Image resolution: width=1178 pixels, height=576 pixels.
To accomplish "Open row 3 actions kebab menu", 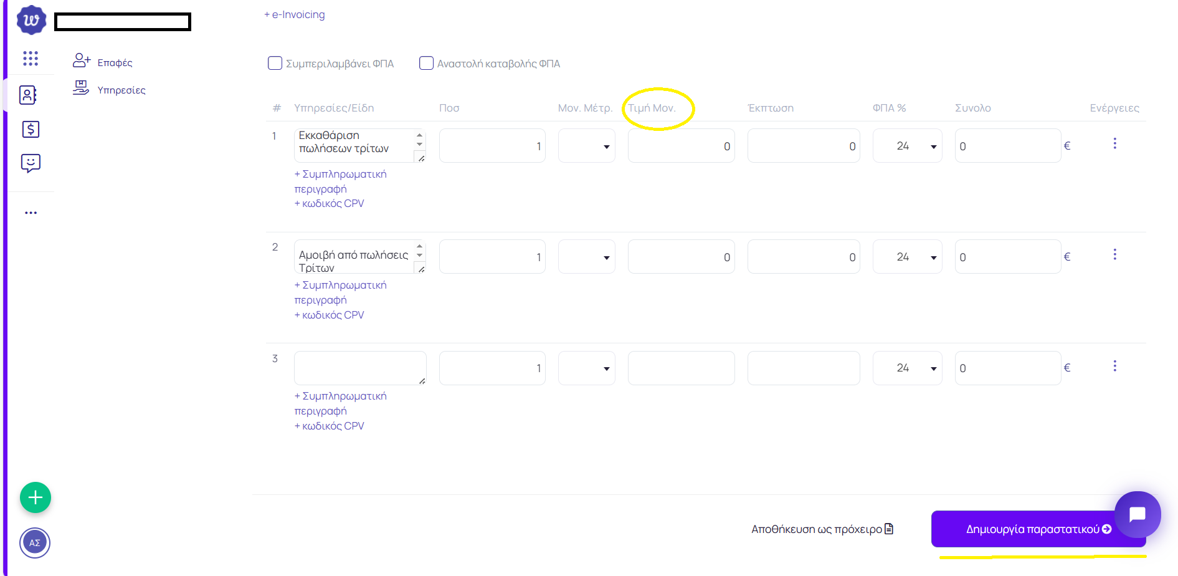I will (1114, 366).
